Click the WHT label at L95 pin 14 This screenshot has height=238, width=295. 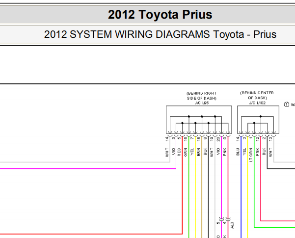pyautogui.click(x=167, y=153)
